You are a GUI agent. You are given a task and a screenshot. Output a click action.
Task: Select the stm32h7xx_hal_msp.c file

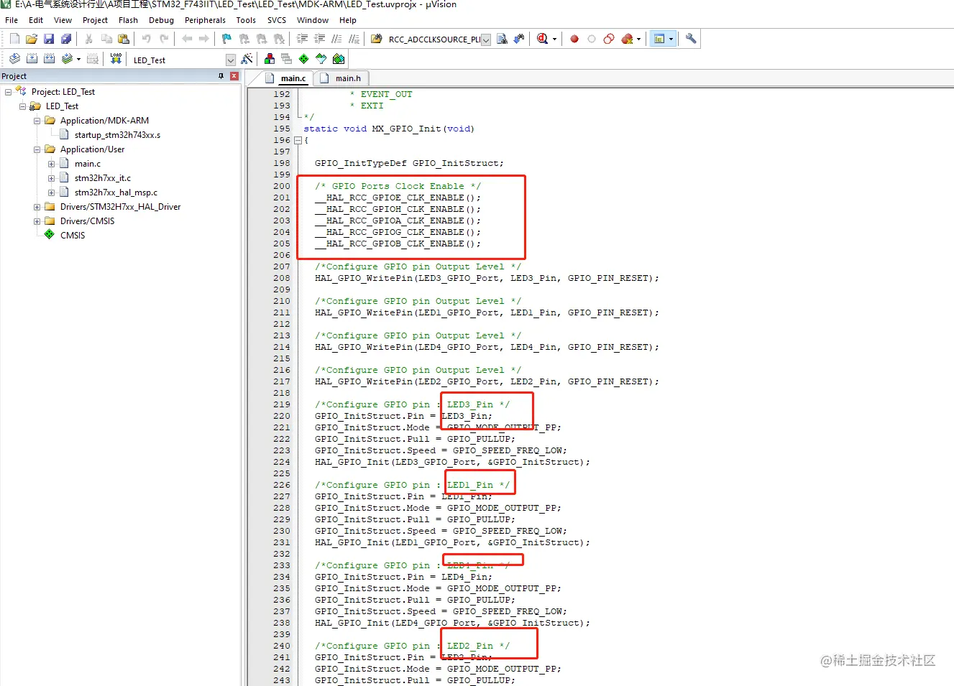tap(116, 193)
